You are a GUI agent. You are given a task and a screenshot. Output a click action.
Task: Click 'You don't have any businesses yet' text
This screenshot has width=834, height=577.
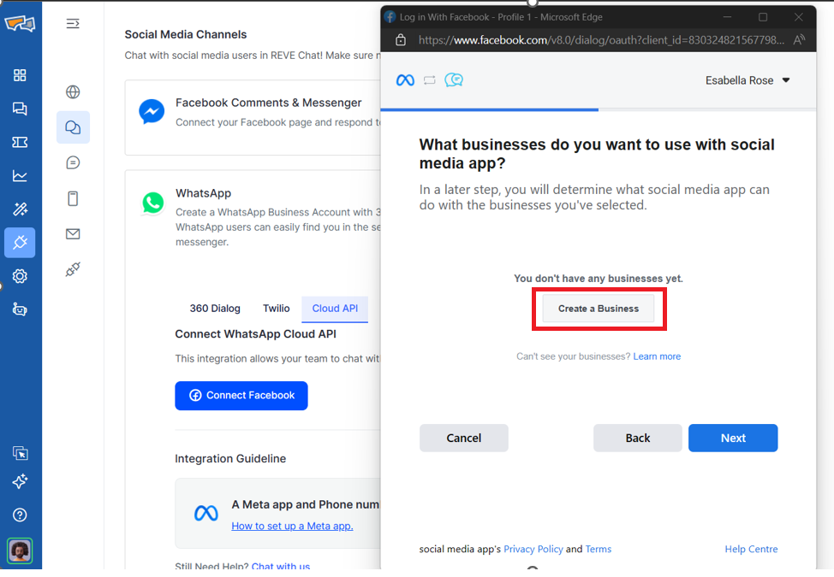pos(599,279)
